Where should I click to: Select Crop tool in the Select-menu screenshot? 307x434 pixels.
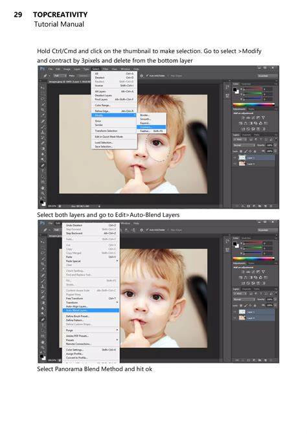pyautogui.click(x=43, y=109)
